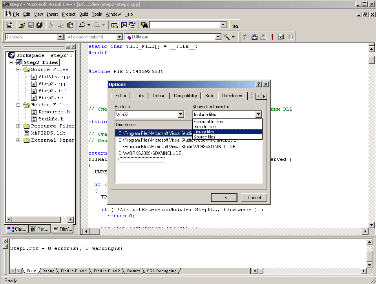Click the Insert/Remove Breakpoint hand icon
376x284 pixels.
point(290,37)
